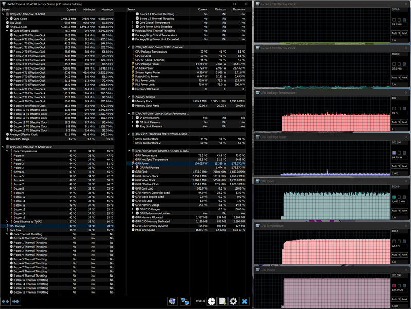Expand GPU Rail Powers entry
The image size is (411, 309).
point(133,168)
